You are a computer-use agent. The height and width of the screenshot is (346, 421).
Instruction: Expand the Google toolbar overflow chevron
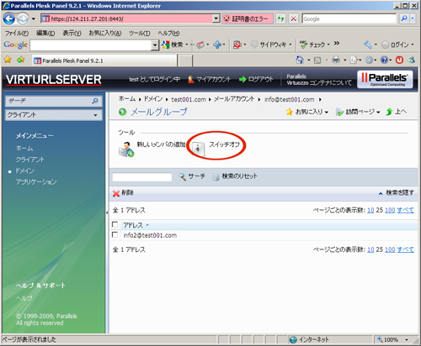tap(337, 44)
